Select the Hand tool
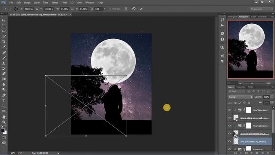 pos(4,117)
